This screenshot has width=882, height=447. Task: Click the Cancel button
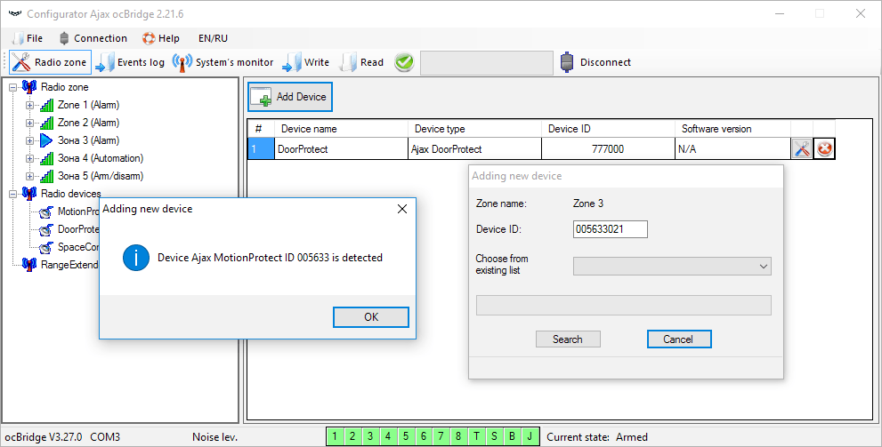pyautogui.click(x=679, y=339)
